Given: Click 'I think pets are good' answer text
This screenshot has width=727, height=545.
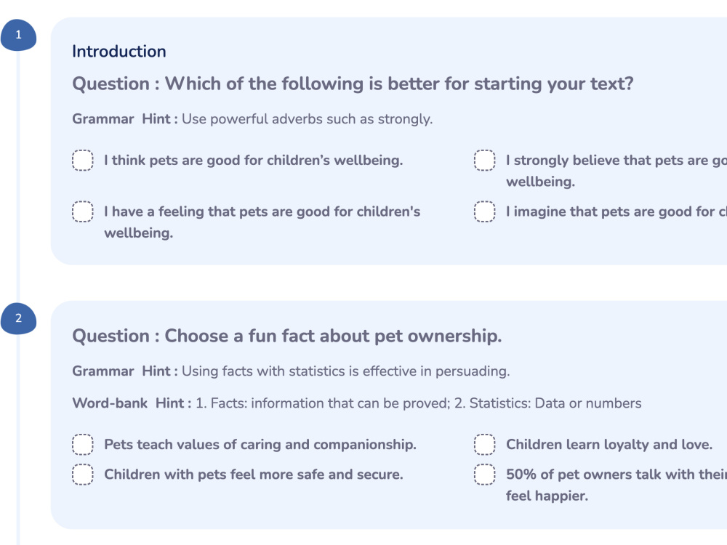Looking at the screenshot, I should [x=254, y=161].
